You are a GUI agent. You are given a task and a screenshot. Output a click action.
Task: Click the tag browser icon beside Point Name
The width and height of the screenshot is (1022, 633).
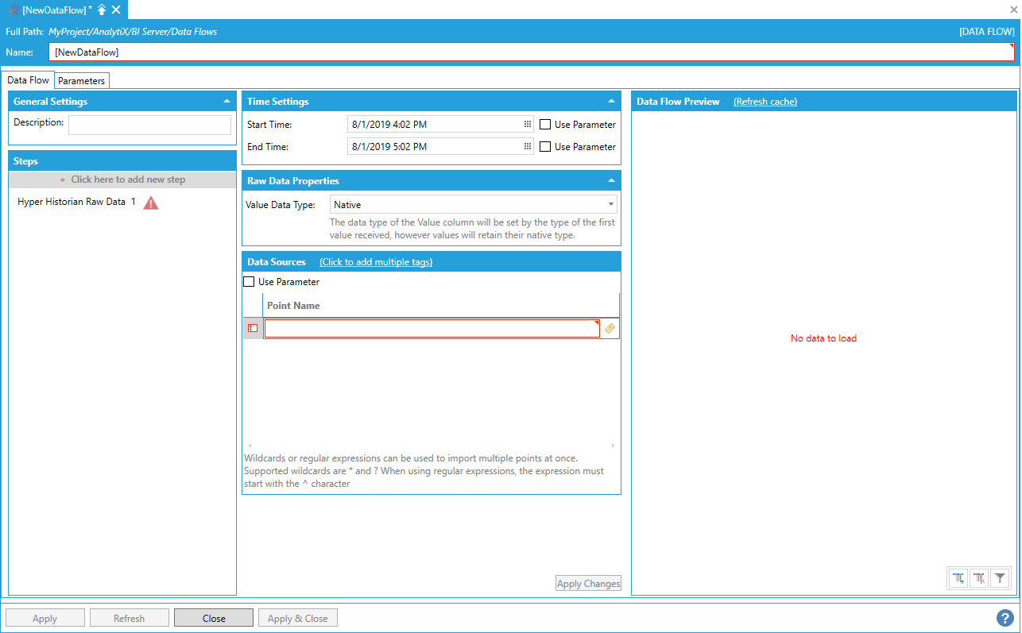click(x=610, y=328)
